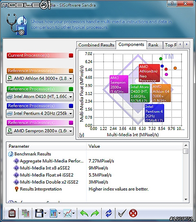Click the green back arrow icon
The width and height of the screenshot is (196, 222).
click(x=84, y=213)
